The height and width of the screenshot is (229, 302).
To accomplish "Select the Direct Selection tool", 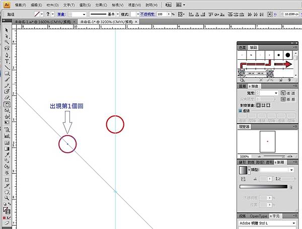I will coord(7,36).
